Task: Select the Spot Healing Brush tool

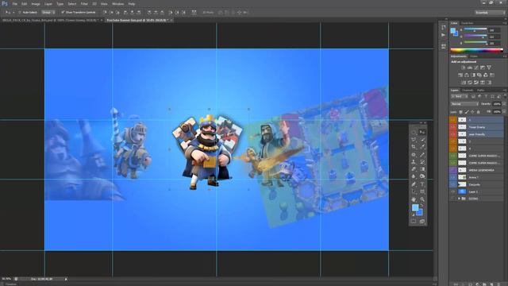Action: coord(414,155)
